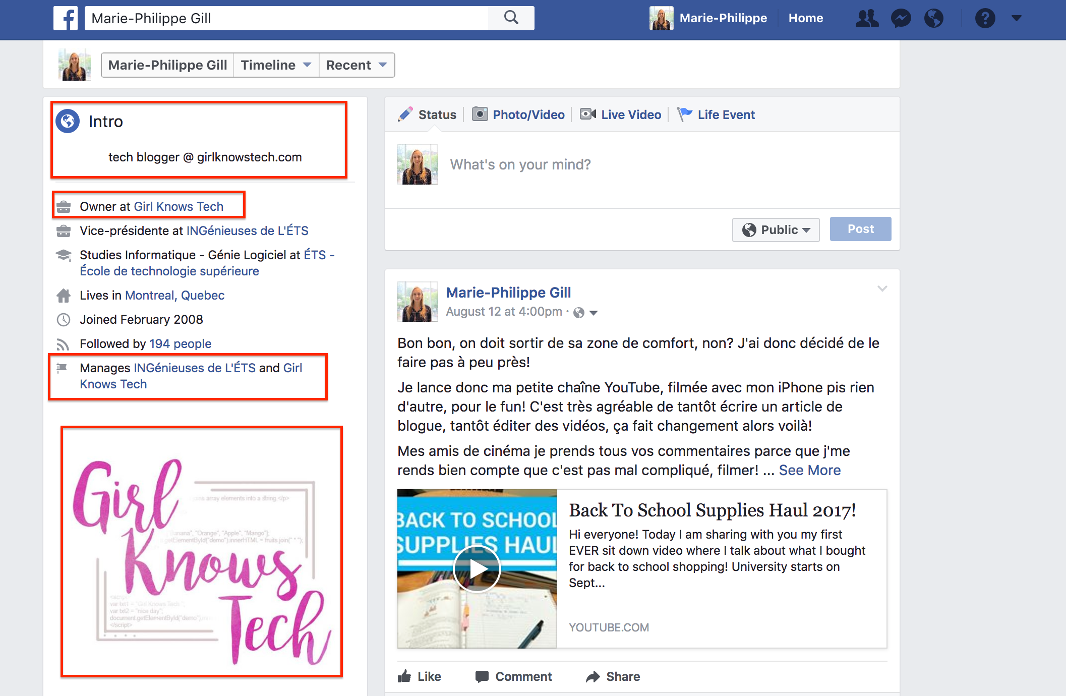Open managed page INGénieuses de L'ÉTS
Screen dimensions: 1066x696
195,368
